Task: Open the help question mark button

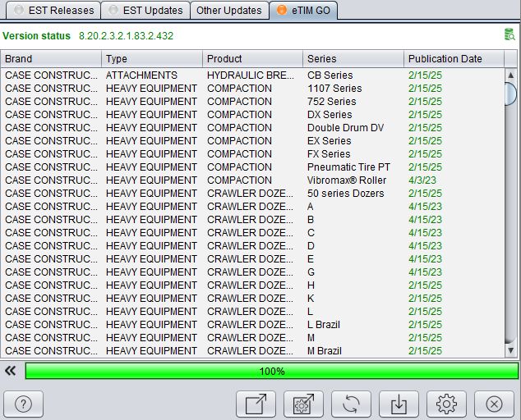Action: click(x=24, y=404)
